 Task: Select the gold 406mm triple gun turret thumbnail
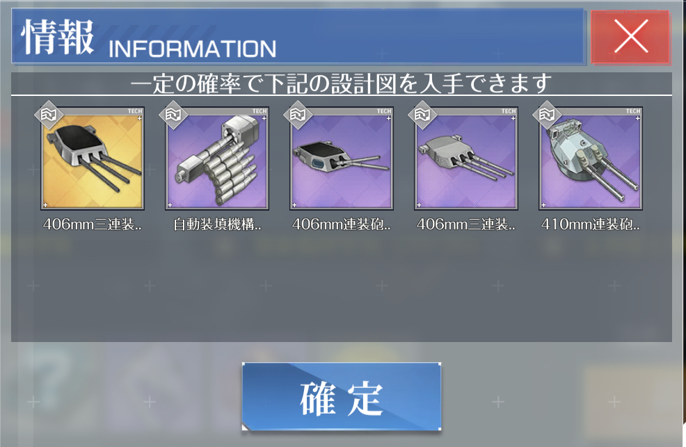coord(93,159)
